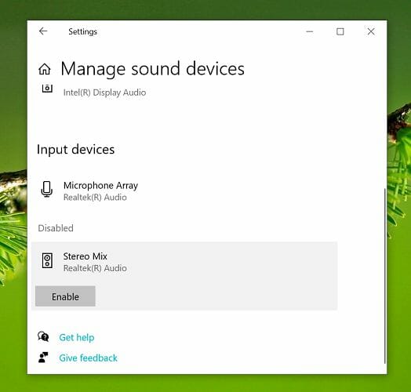Select the Stereo Mix device entry
411x392 pixels.
184,262
